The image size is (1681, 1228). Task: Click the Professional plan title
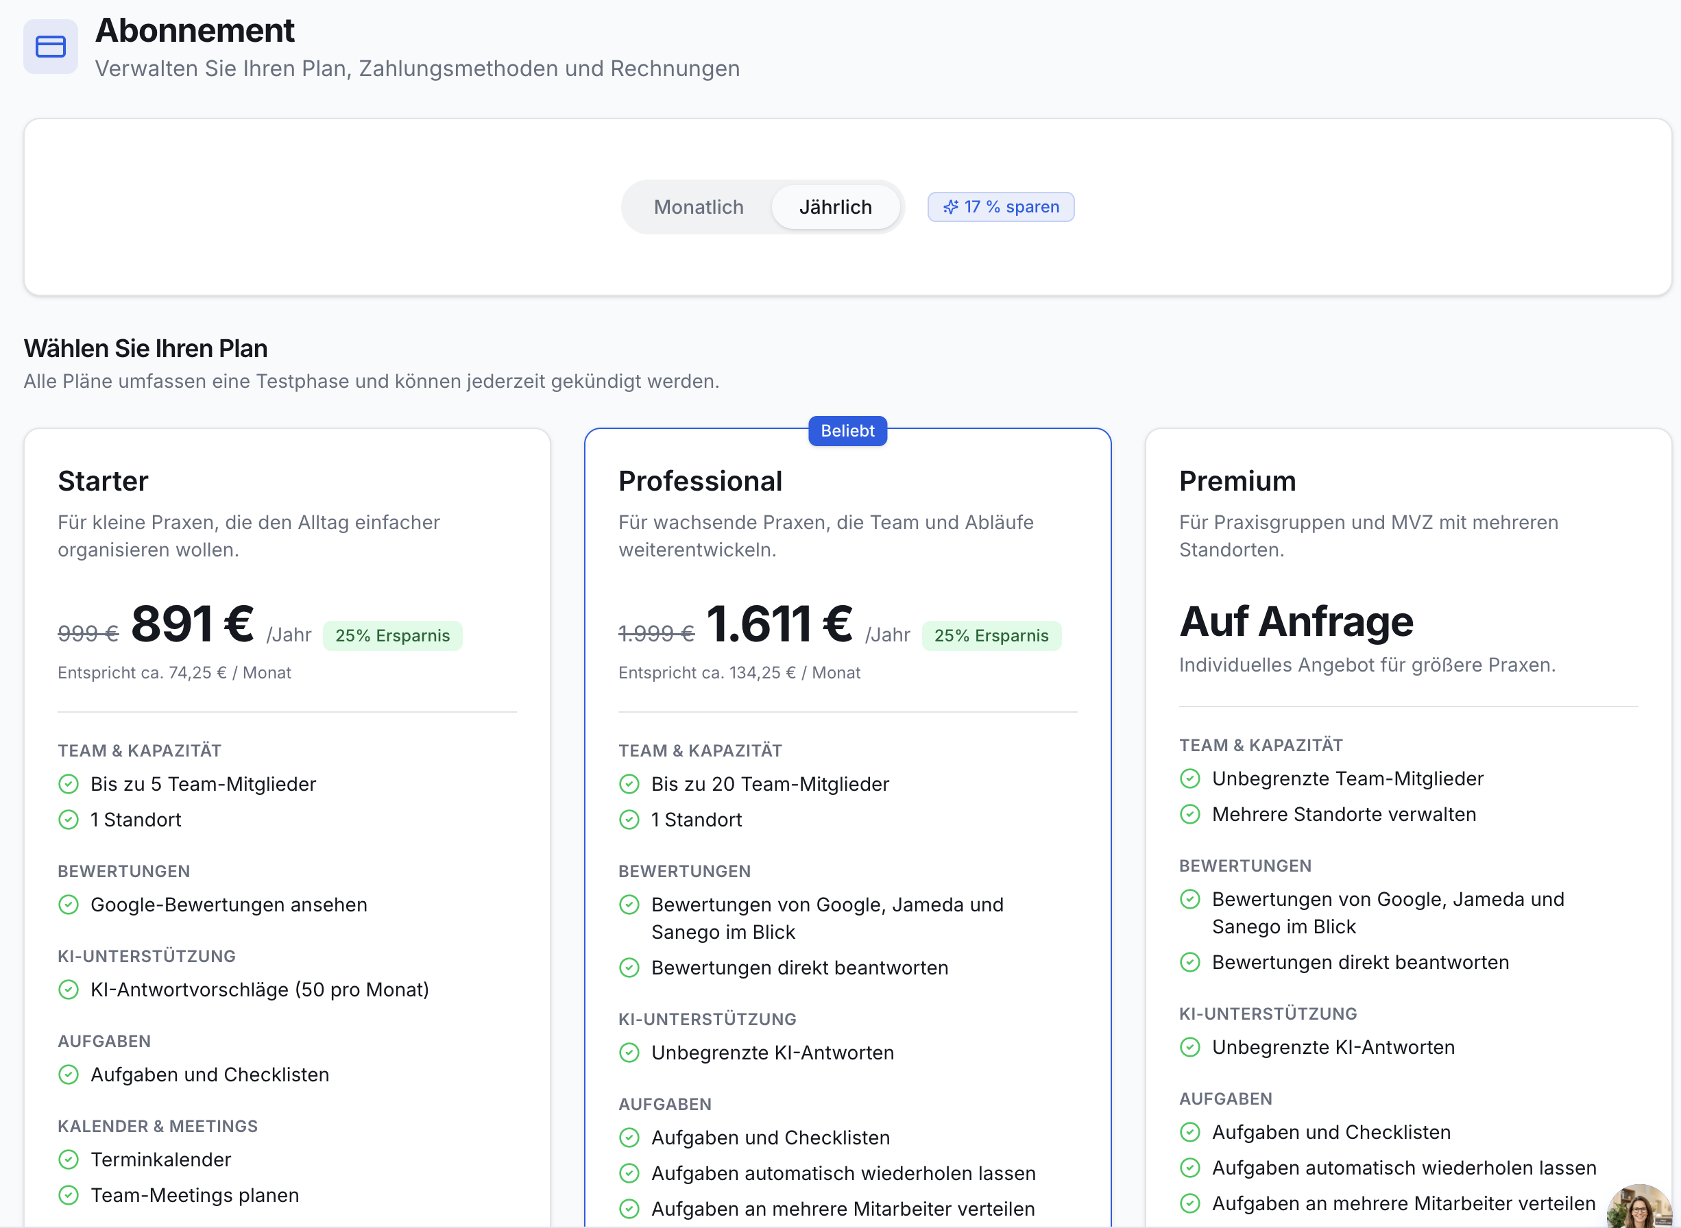699,481
